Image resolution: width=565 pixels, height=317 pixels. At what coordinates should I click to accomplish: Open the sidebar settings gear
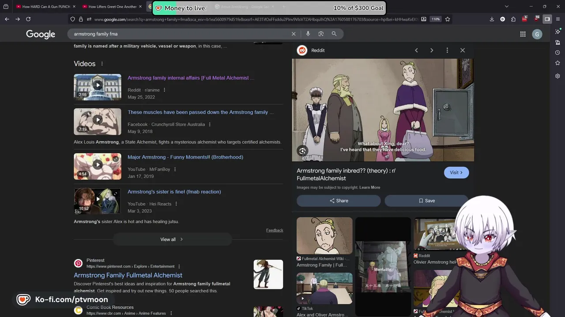pyautogui.click(x=557, y=76)
